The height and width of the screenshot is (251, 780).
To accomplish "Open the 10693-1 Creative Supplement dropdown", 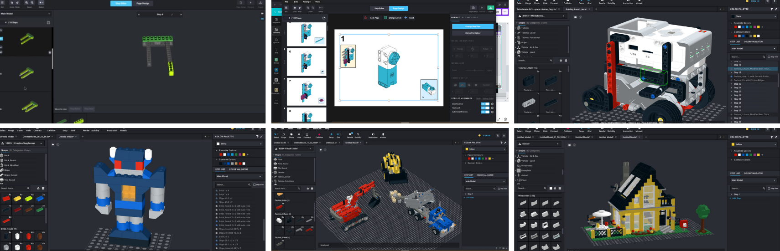I will tap(23, 143).
